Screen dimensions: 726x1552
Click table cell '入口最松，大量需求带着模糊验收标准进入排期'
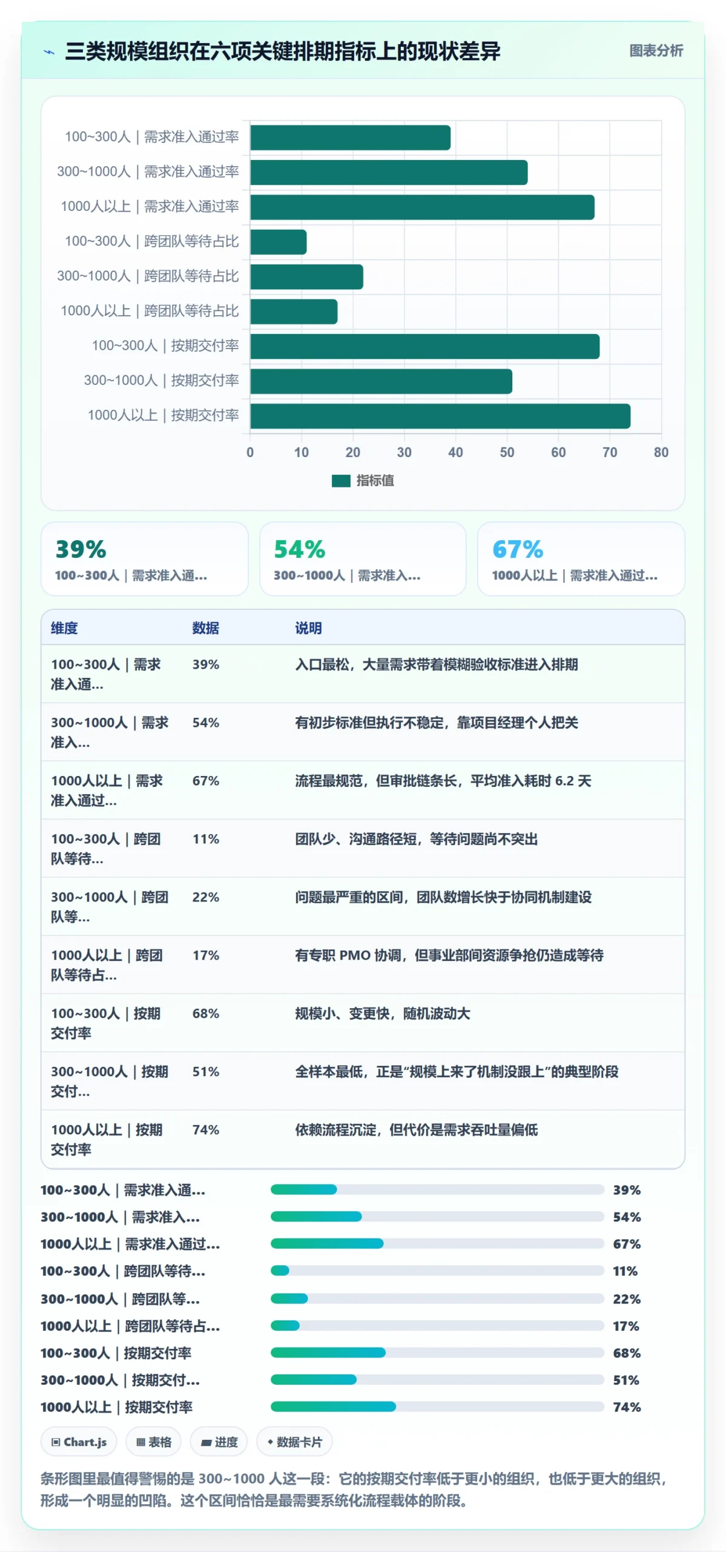click(437, 664)
